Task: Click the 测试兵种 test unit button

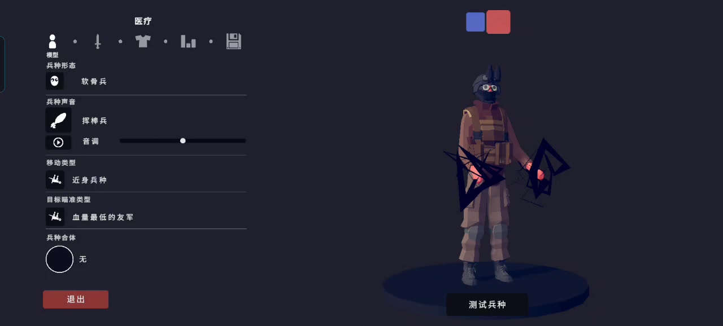Action: click(x=487, y=305)
